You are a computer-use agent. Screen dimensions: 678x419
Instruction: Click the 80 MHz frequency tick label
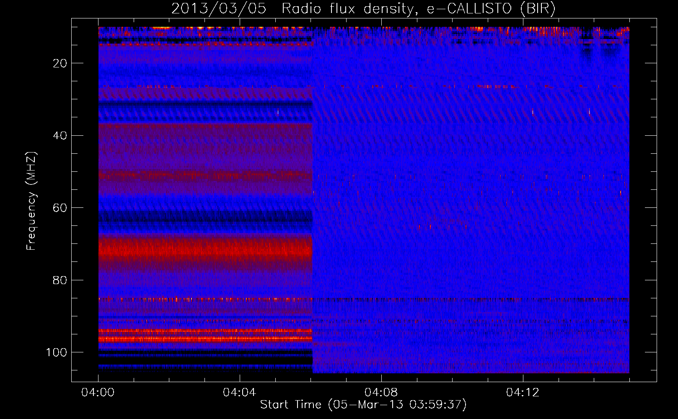coord(60,280)
